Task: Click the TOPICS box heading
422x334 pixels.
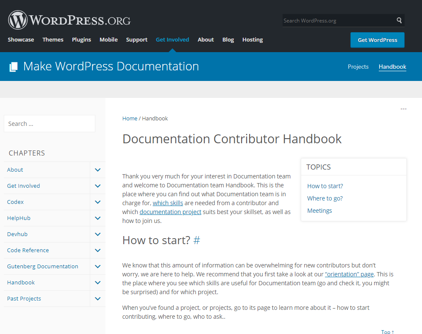Action: pos(318,167)
